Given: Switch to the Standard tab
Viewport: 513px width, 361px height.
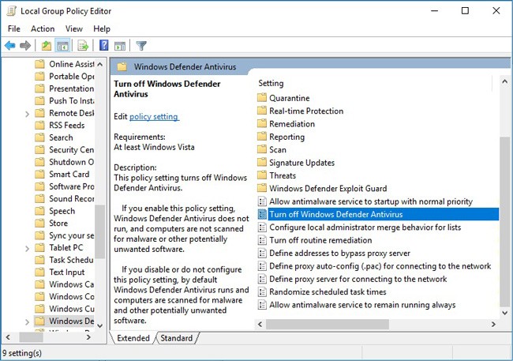Looking at the screenshot, I should 176,338.
